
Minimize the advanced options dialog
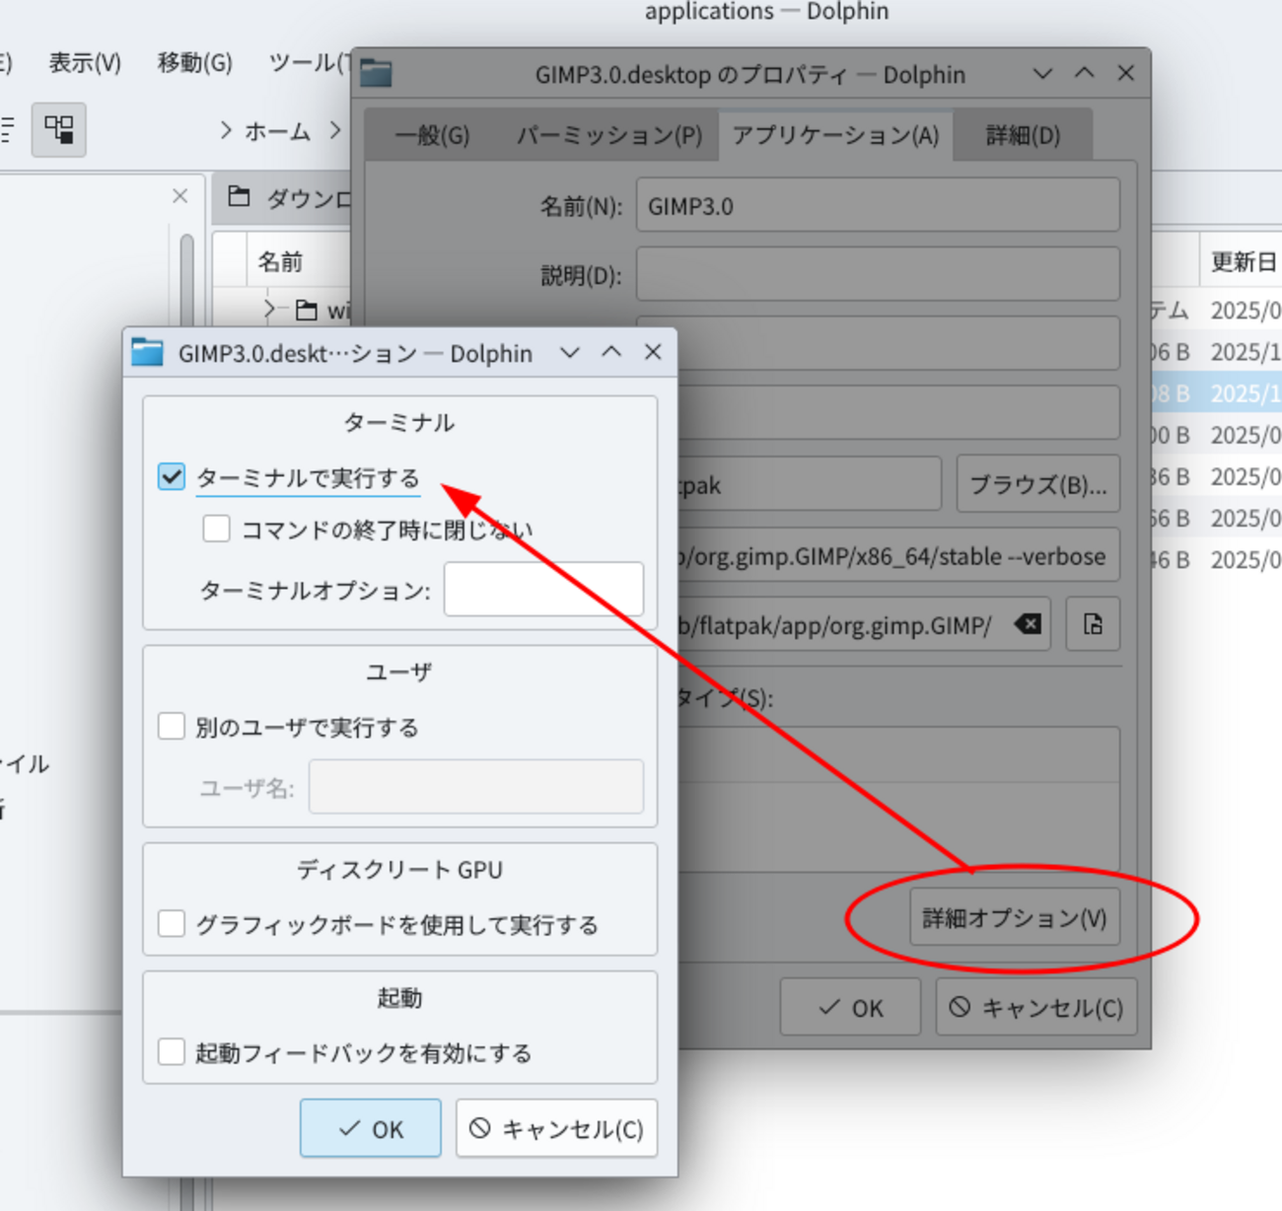(570, 352)
